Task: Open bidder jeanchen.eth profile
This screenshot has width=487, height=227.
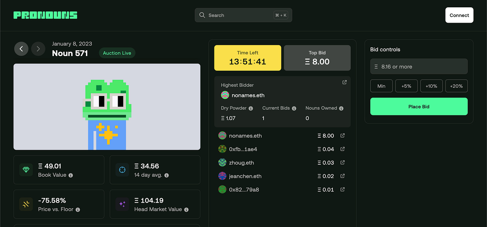Action: 245,176
